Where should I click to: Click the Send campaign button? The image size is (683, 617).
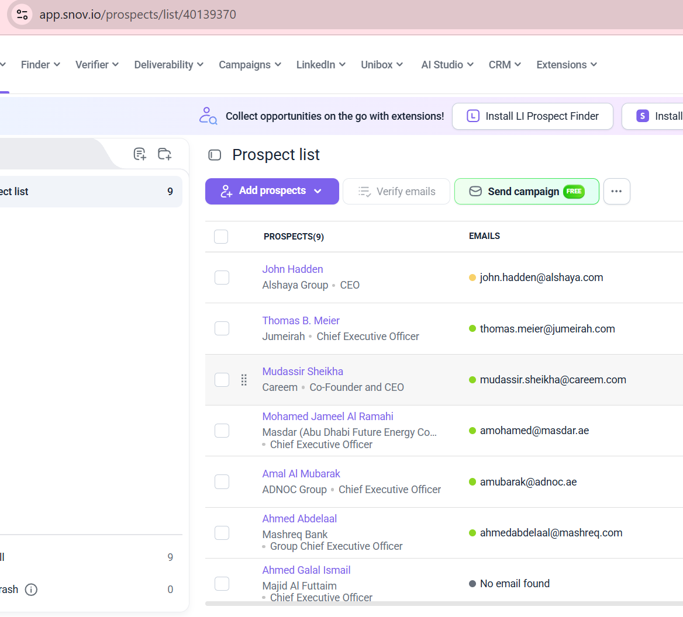527,191
